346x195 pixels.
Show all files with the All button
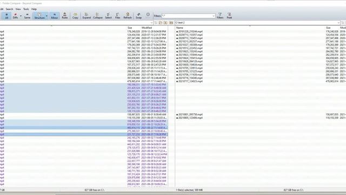coord(6,16)
